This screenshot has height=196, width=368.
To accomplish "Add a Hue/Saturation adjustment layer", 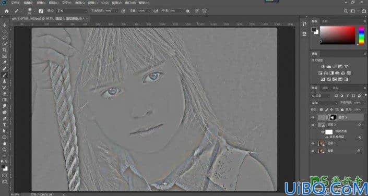I will (320, 73).
